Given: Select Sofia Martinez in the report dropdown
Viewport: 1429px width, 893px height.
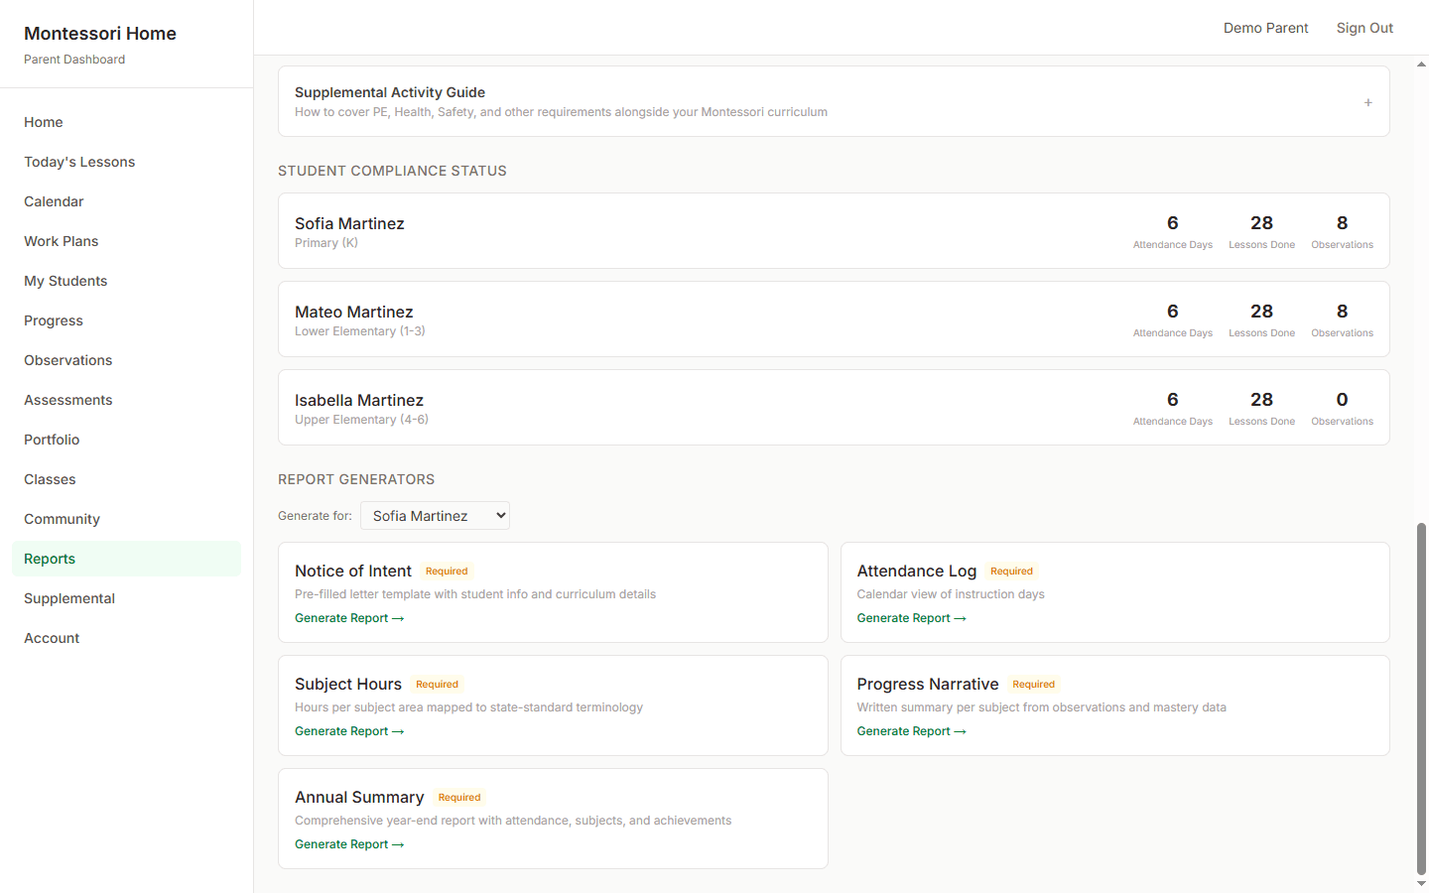Looking at the screenshot, I should tap(435, 515).
